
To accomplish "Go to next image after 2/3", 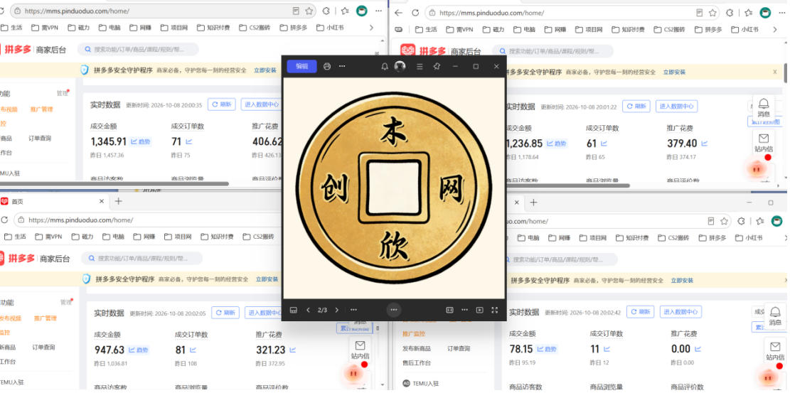I will click(337, 310).
